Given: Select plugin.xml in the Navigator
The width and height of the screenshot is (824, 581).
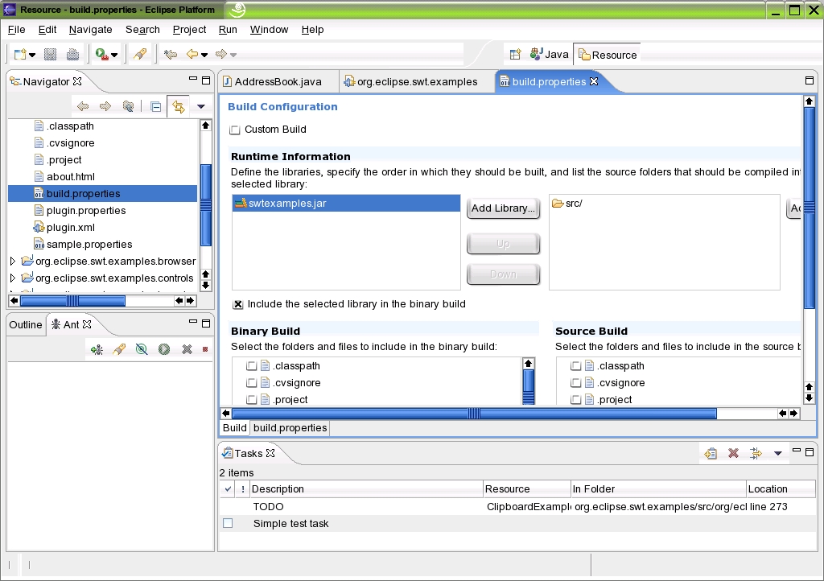Looking at the screenshot, I should [70, 228].
